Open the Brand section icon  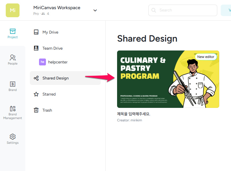[x=13, y=84]
